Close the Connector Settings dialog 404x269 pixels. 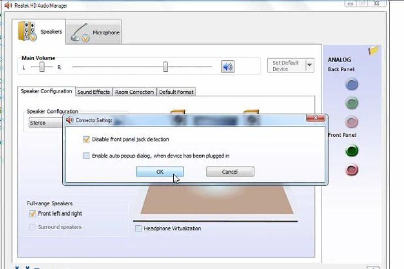click(315, 118)
